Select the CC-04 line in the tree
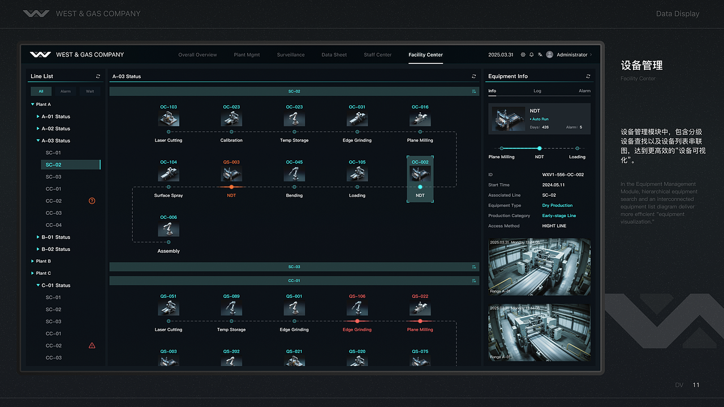Image resolution: width=724 pixels, height=407 pixels. pos(54,225)
